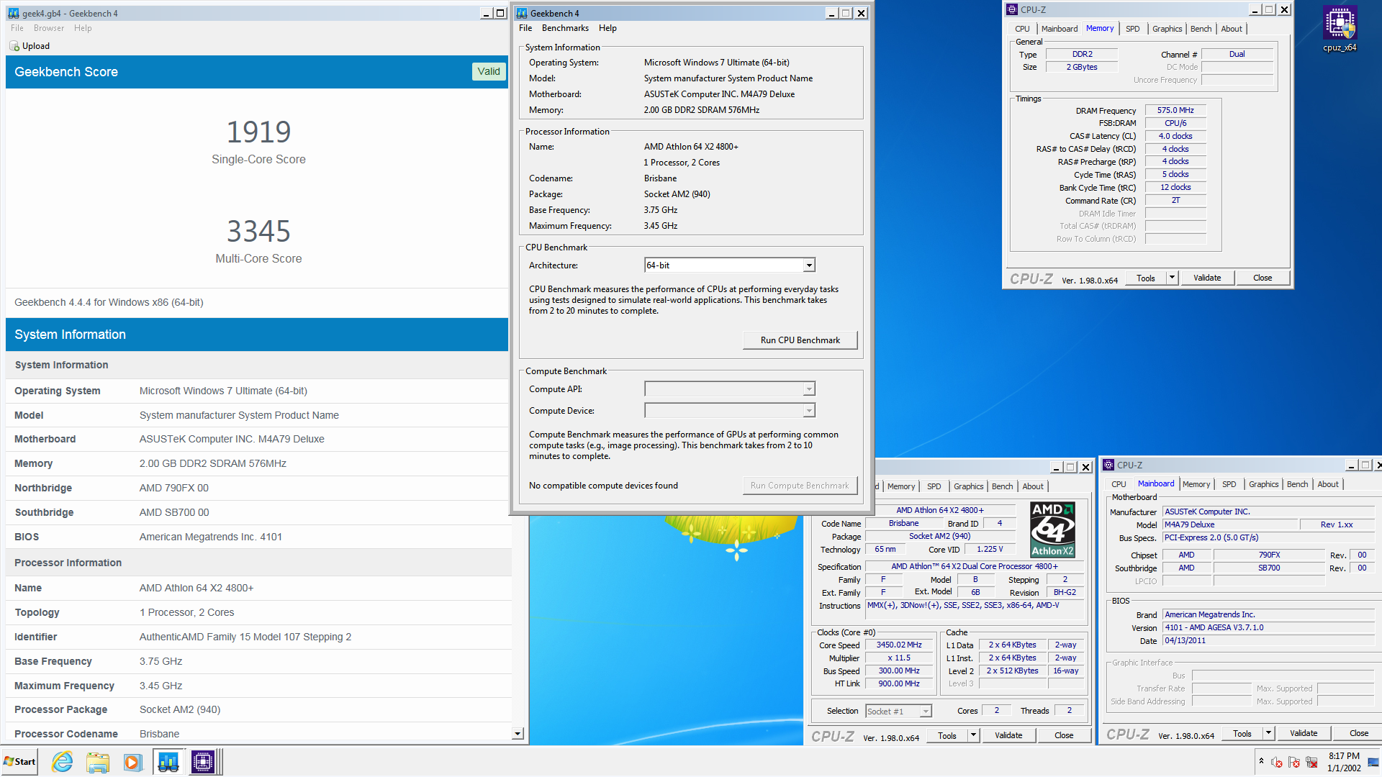Click the Geekbench 4 dialog title icon
The width and height of the screenshot is (1382, 777).
pos(522,13)
